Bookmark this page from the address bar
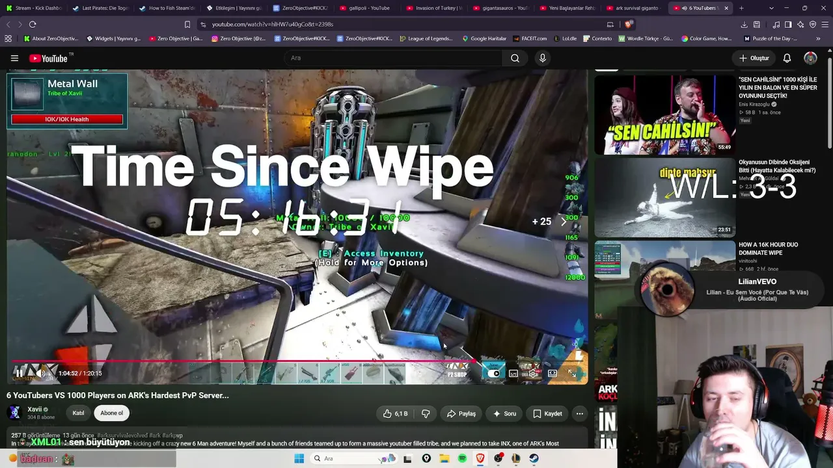The width and height of the screenshot is (833, 468). [x=187, y=24]
